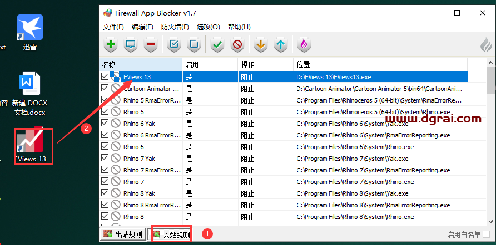Screen dimensions: 496x245
Task: Select the 新建 DOCX 文档.docx desktop file
Action: [x=29, y=94]
